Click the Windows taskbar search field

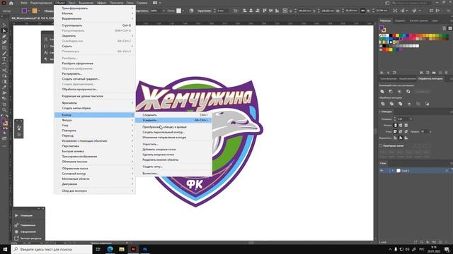click(52, 249)
